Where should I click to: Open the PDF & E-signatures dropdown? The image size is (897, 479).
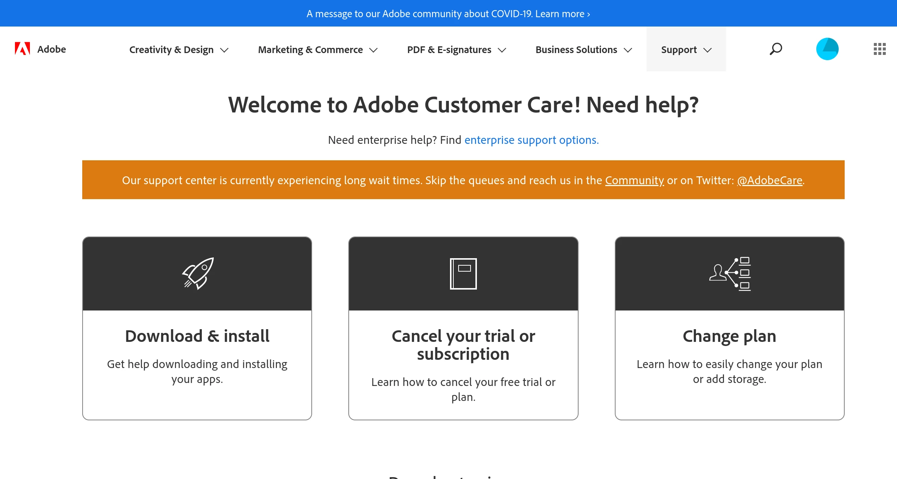click(456, 50)
